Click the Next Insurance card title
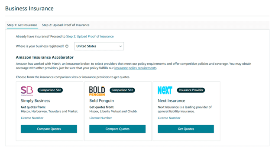The height and width of the screenshot is (156, 272). pyautogui.click(x=172, y=101)
